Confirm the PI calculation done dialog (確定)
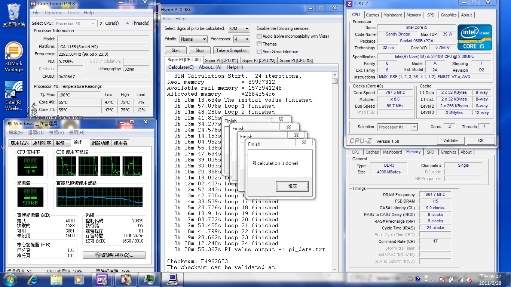The height and width of the screenshot is (287, 511). (x=293, y=186)
